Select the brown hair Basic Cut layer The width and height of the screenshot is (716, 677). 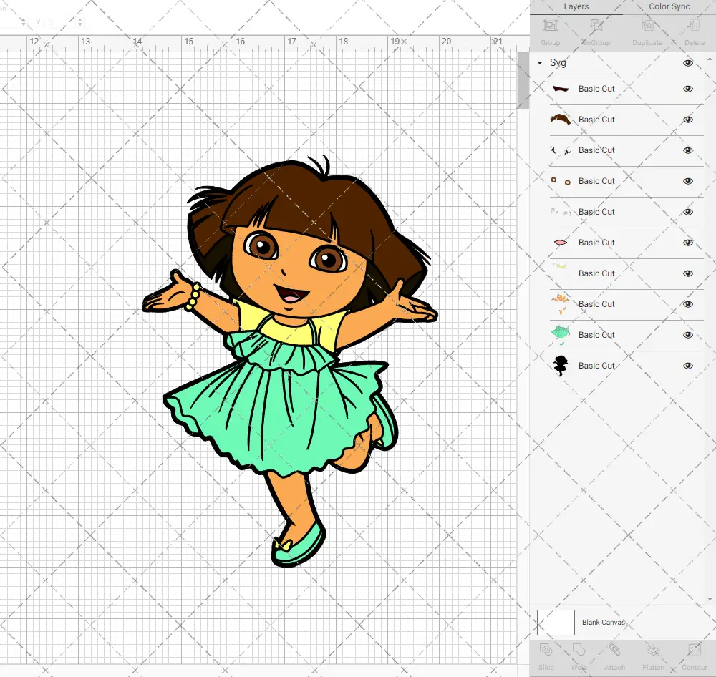(626, 120)
